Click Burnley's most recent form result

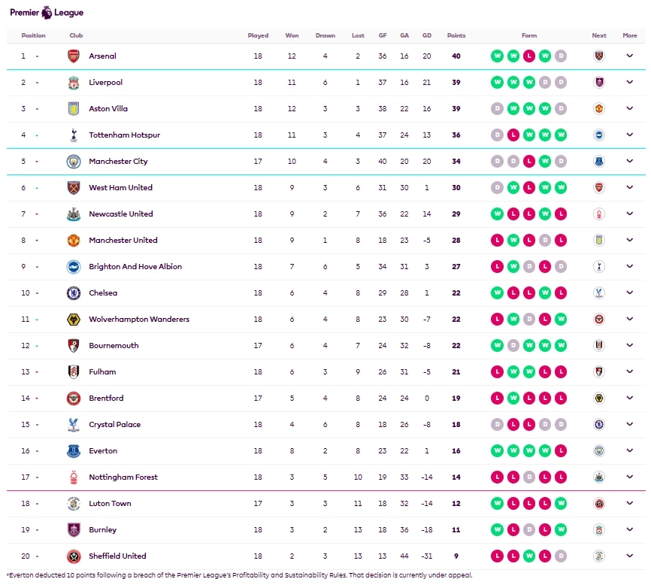pyautogui.click(x=560, y=530)
